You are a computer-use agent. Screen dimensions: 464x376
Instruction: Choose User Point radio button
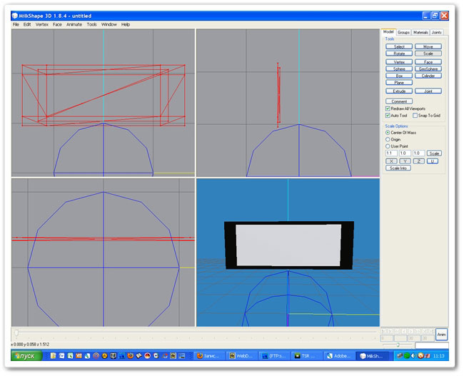[x=388, y=146]
